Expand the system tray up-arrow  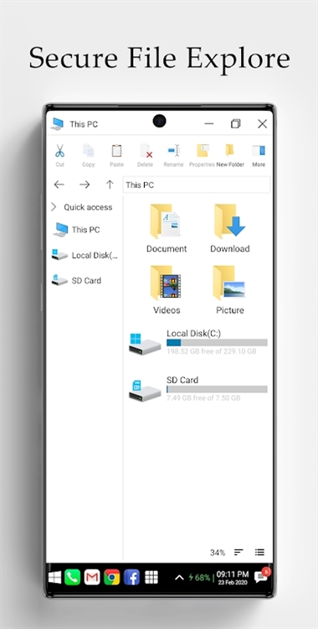[179, 578]
